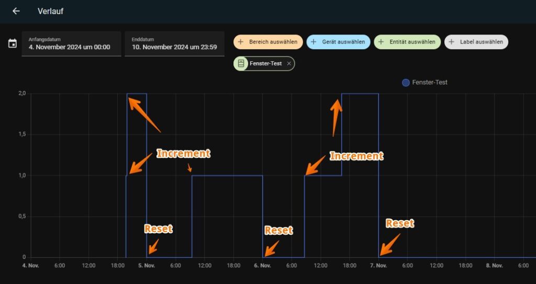
Task: Open the Gerät auswählen picker
Action: tap(343, 42)
